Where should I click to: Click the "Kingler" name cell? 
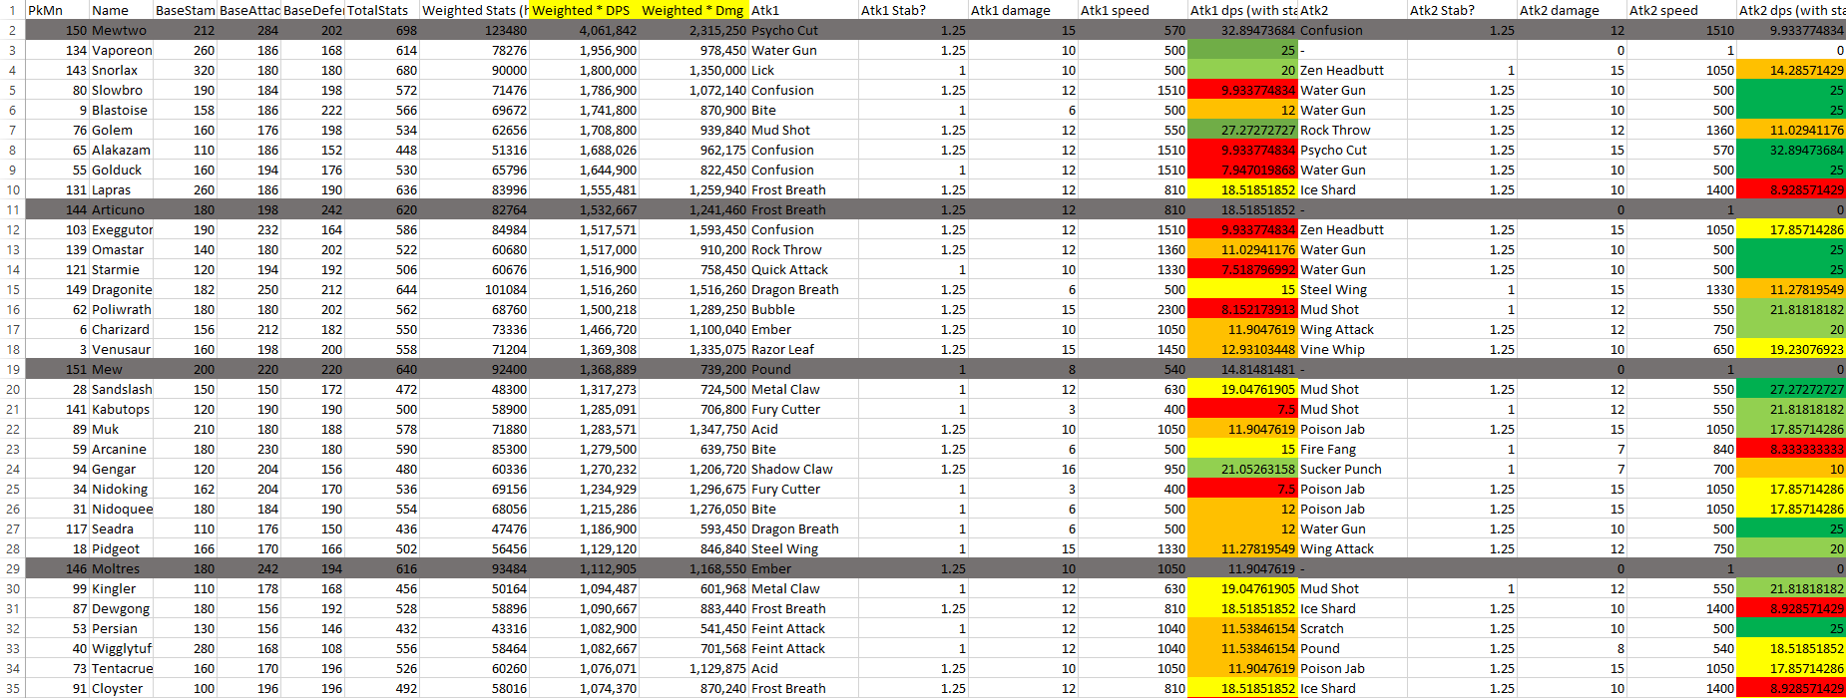point(121,588)
